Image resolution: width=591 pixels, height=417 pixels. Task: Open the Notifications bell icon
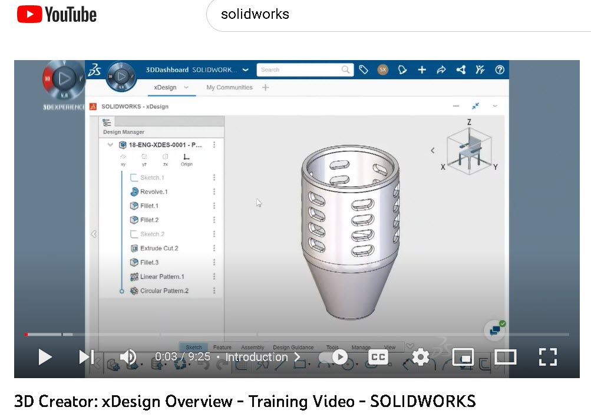[402, 69]
